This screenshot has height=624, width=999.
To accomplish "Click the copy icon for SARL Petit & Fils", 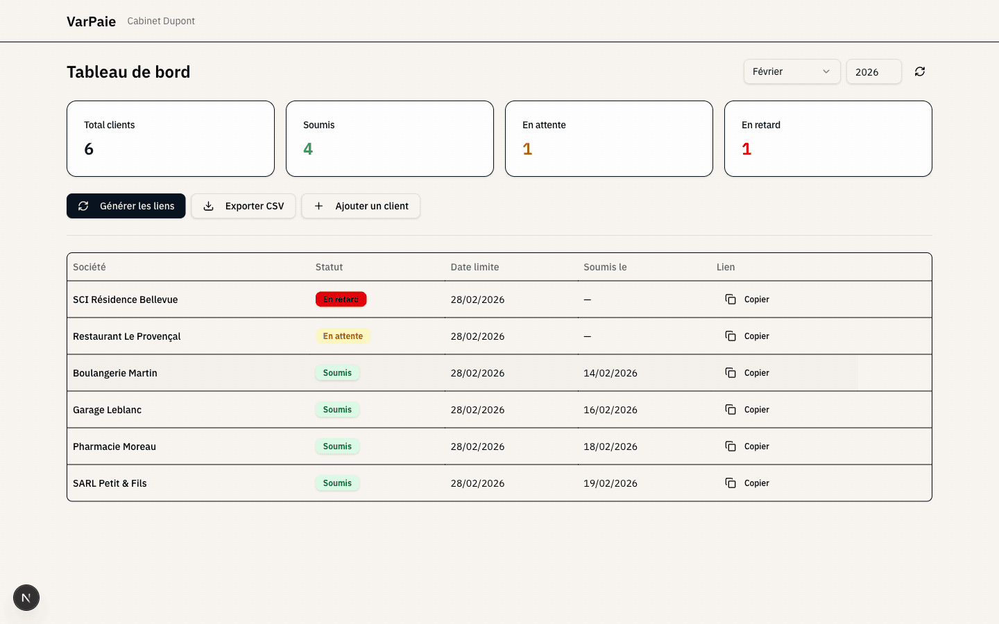I will click(x=730, y=483).
